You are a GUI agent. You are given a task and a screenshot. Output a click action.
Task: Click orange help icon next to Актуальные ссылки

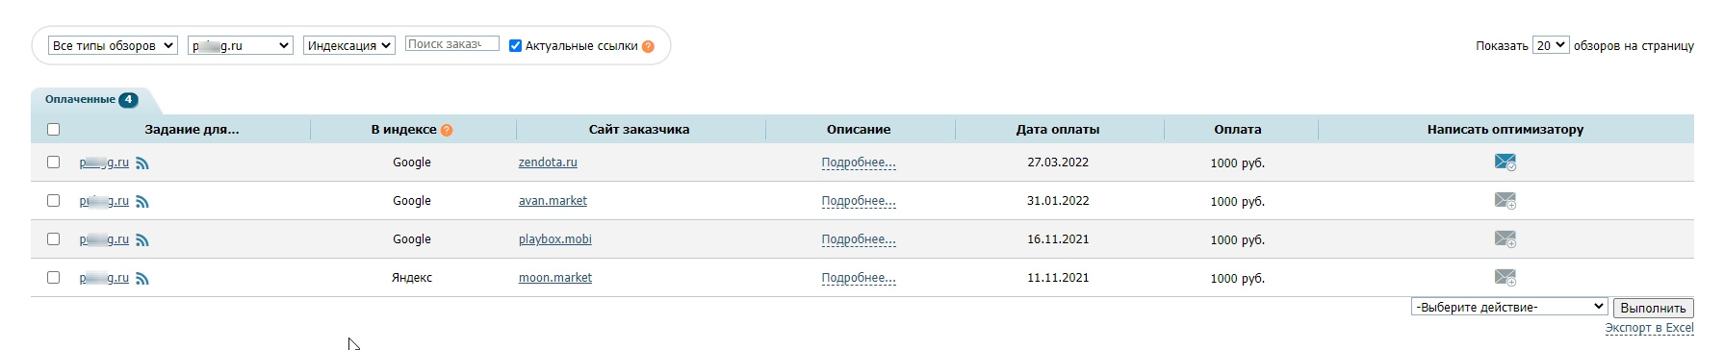point(648,46)
